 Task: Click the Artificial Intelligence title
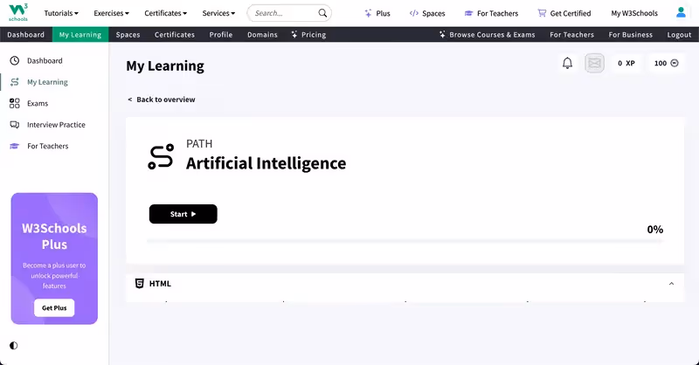(266, 163)
